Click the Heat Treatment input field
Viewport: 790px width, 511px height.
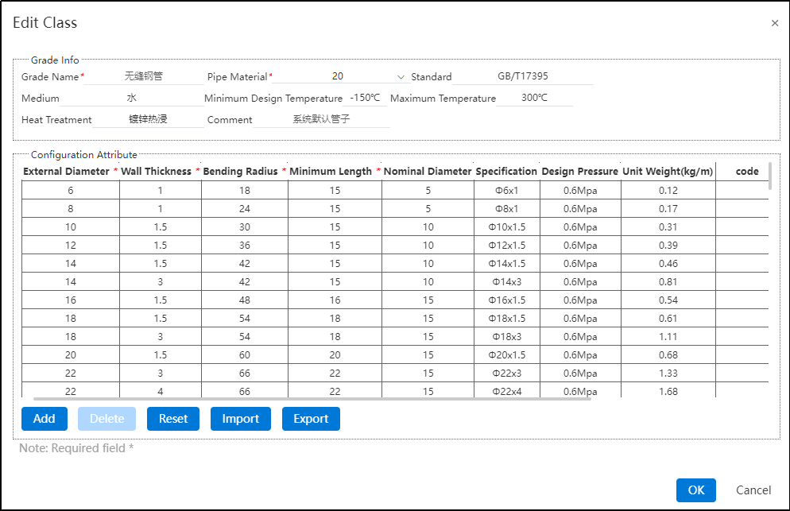pos(147,120)
